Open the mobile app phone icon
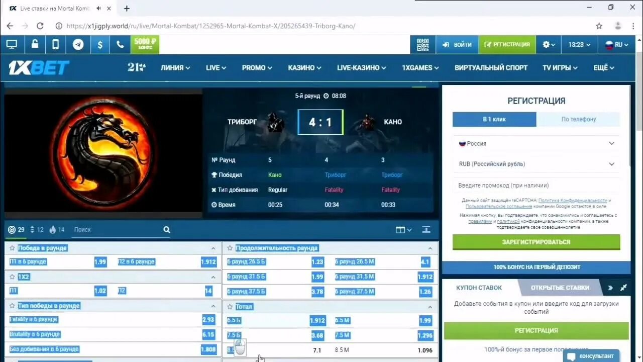The width and height of the screenshot is (643, 362). [x=56, y=44]
